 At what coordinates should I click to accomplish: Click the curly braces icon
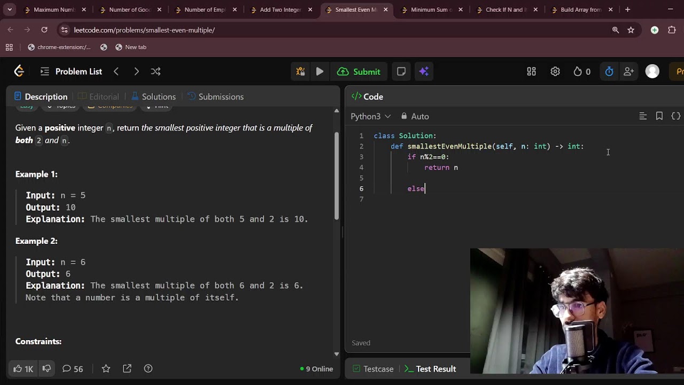(676, 116)
